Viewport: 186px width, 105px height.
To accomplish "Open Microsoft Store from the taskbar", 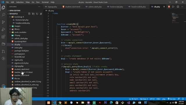I will [x=117, y=103].
